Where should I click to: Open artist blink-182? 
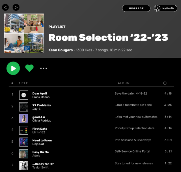39,132
